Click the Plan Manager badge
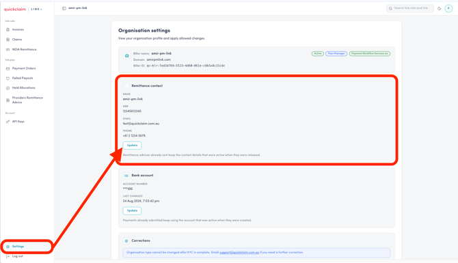This screenshot has height=263, width=458. [x=336, y=53]
